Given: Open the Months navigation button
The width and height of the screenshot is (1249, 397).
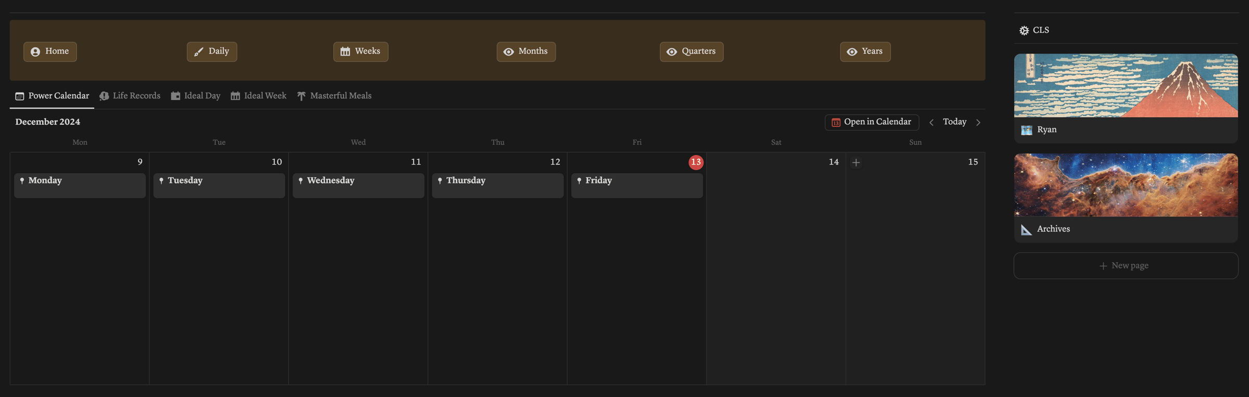Looking at the screenshot, I should click(526, 52).
